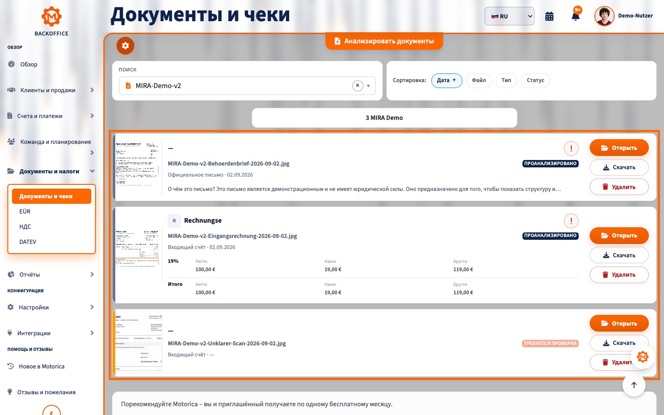Click the ПРОАНАЛИЗИРОВАНО badge on Behoerdenbrief
The width and height of the screenshot is (664, 415).
pos(550,164)
